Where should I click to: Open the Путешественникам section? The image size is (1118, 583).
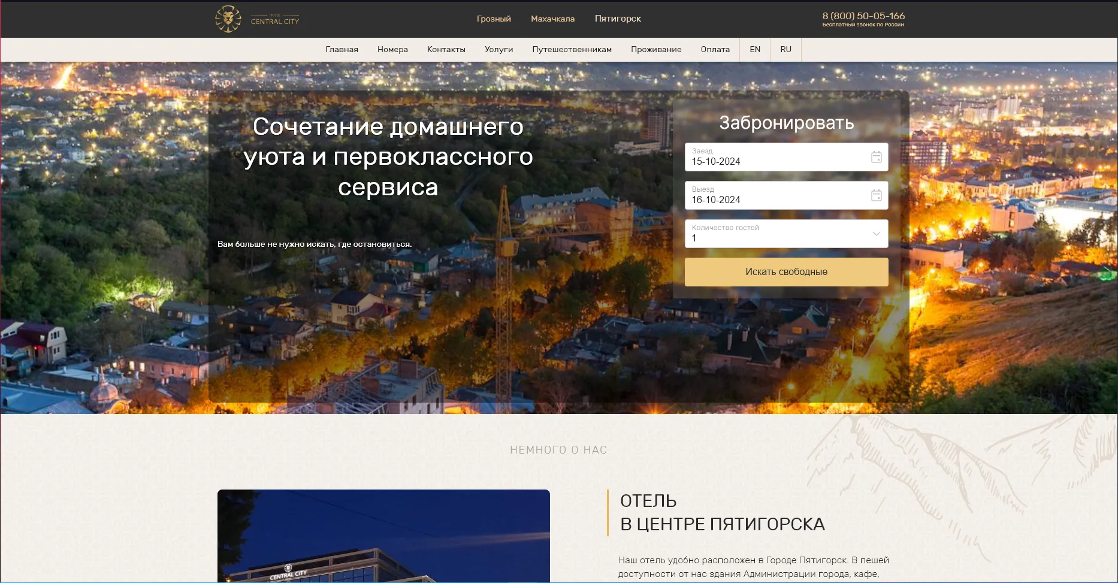click(571, 49)
